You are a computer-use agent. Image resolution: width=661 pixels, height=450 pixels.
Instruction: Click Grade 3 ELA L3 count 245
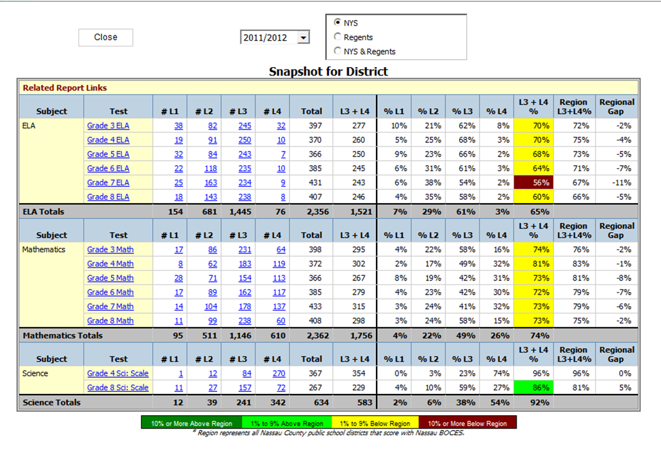245,126
